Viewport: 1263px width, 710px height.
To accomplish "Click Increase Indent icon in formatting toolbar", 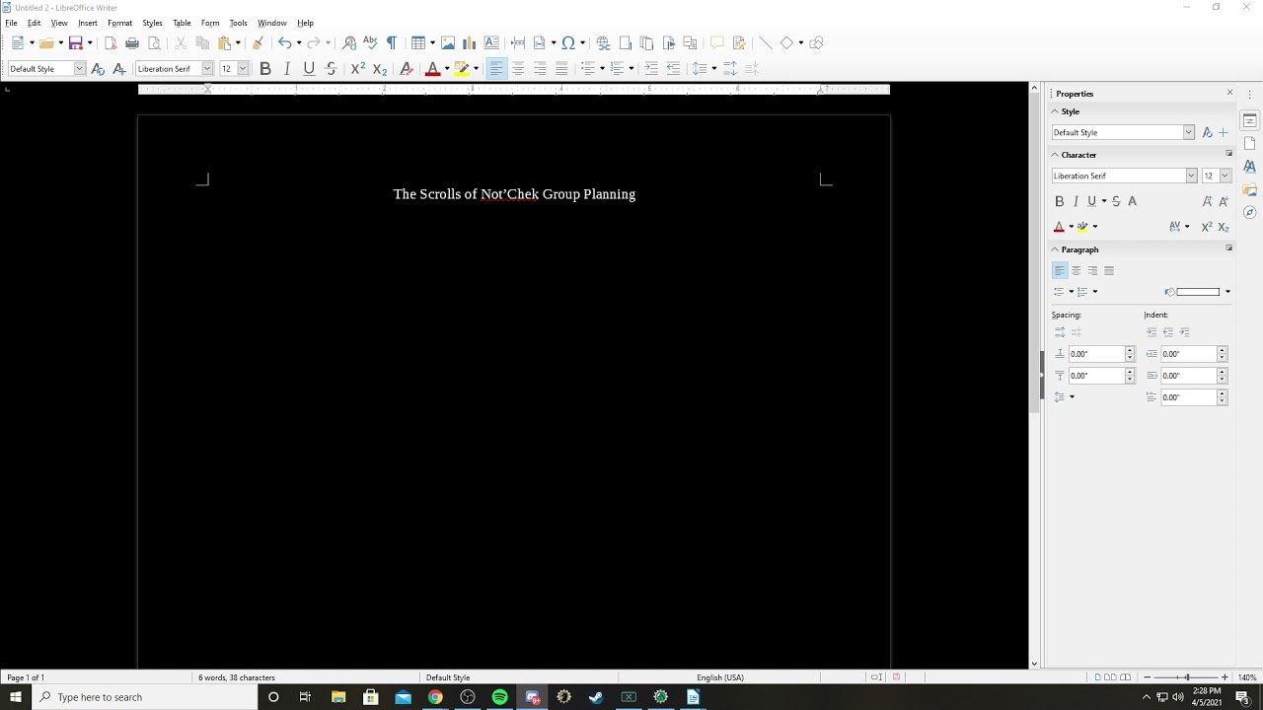I will click(651, 68).
